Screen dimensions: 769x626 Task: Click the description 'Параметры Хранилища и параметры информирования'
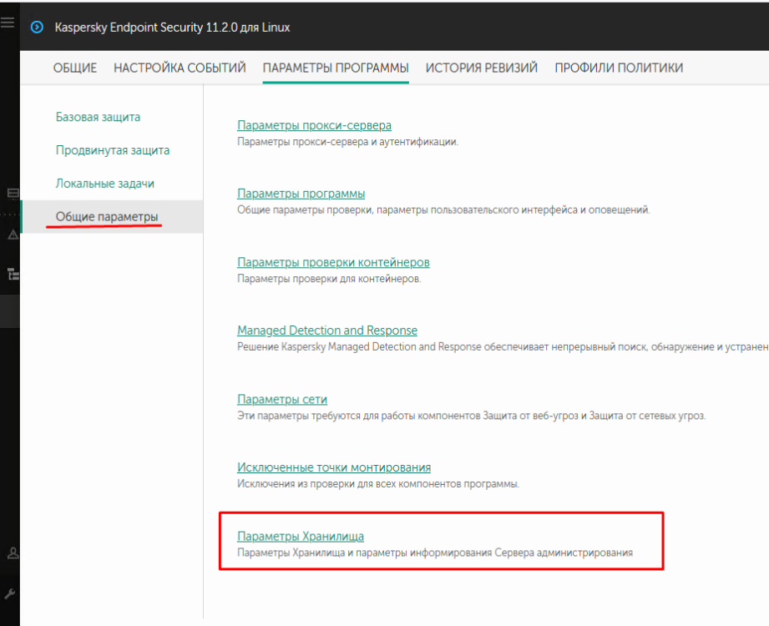pyautogui.click(x=435, y=553)
